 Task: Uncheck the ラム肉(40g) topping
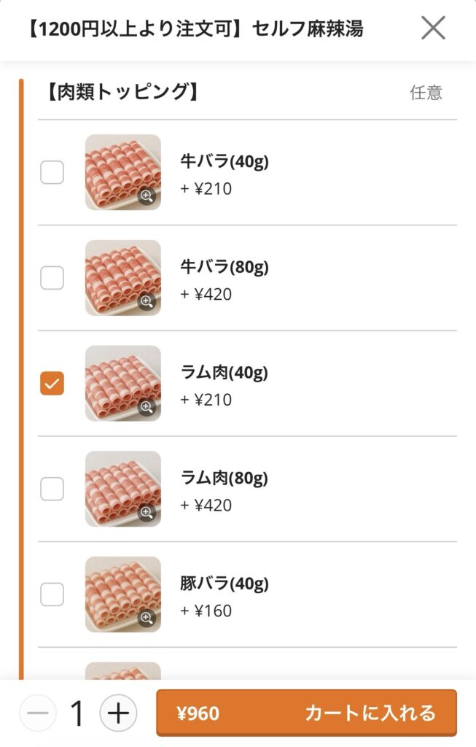tap(52, 383)
